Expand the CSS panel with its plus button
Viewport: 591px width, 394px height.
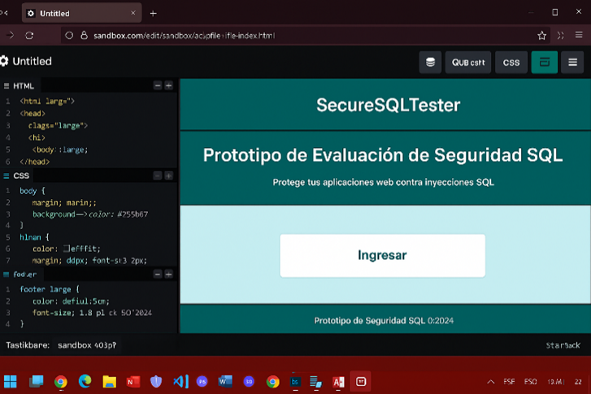tap(169, 175)
